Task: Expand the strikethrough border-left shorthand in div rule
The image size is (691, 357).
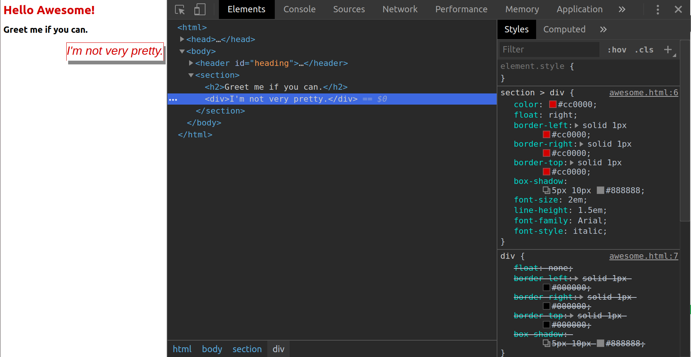Action: [577, 278]
